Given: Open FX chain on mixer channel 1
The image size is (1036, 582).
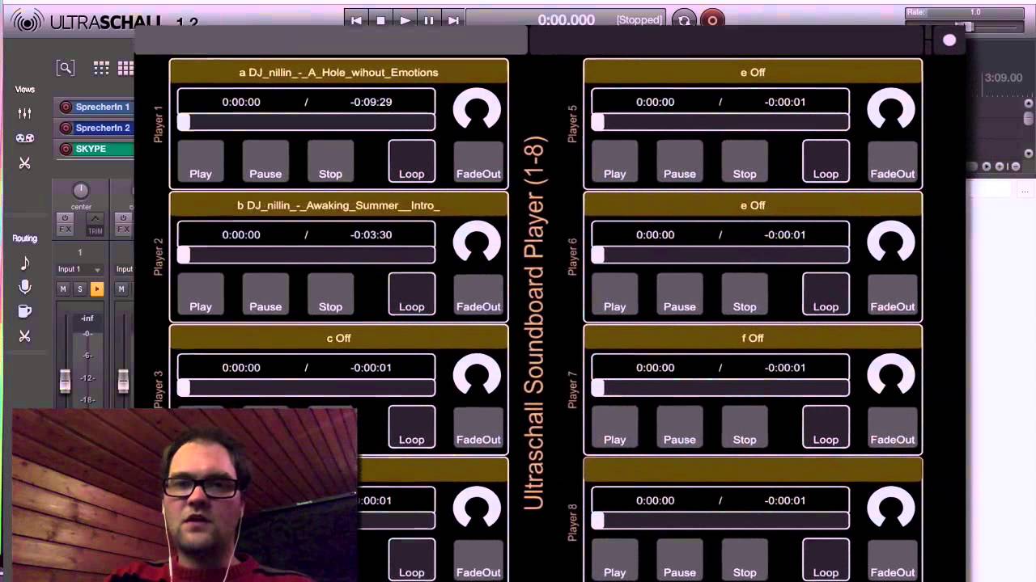Looking at the screenshot, I should (x=65, y=230).
